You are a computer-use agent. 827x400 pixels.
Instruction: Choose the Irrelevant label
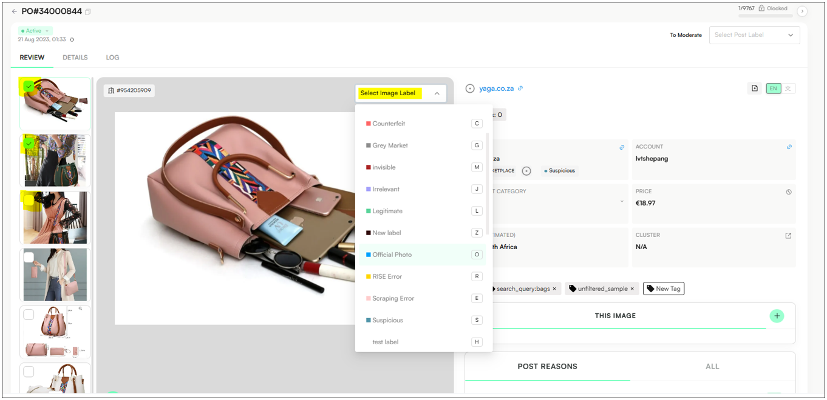tap(423, 189)
